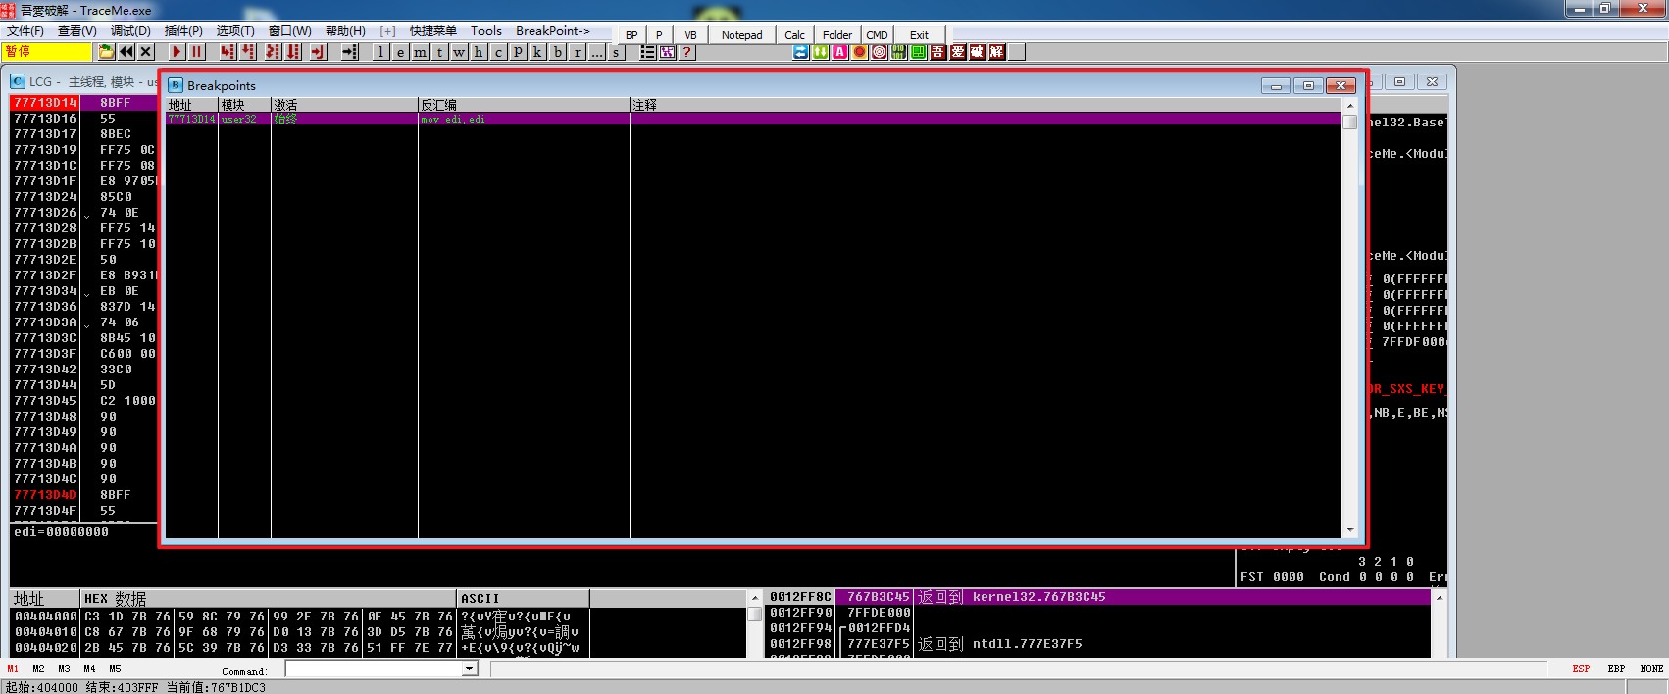Restart the program with the rewind icon
1669x694 pixels.
[126, 52]
